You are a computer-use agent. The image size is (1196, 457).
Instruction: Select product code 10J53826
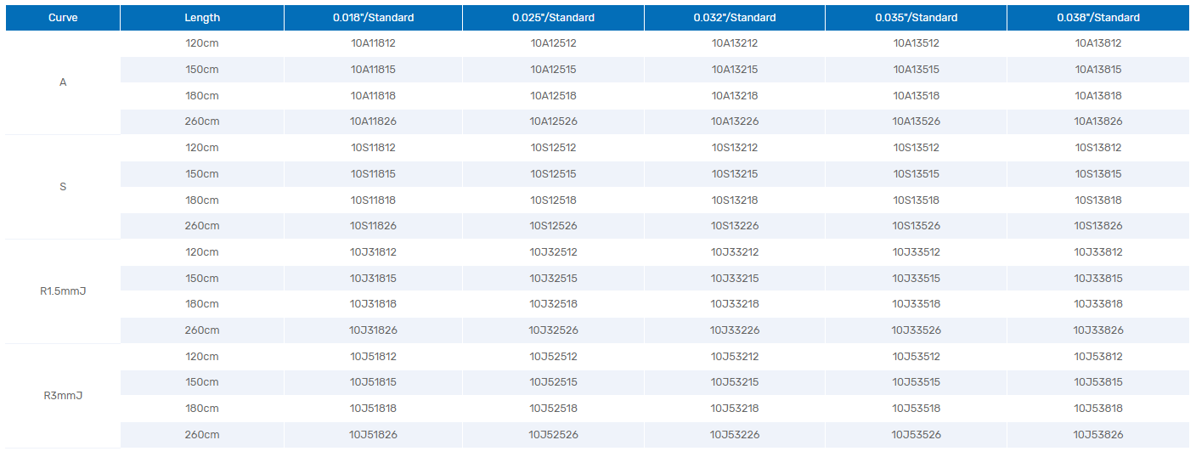click(1098, 435)
